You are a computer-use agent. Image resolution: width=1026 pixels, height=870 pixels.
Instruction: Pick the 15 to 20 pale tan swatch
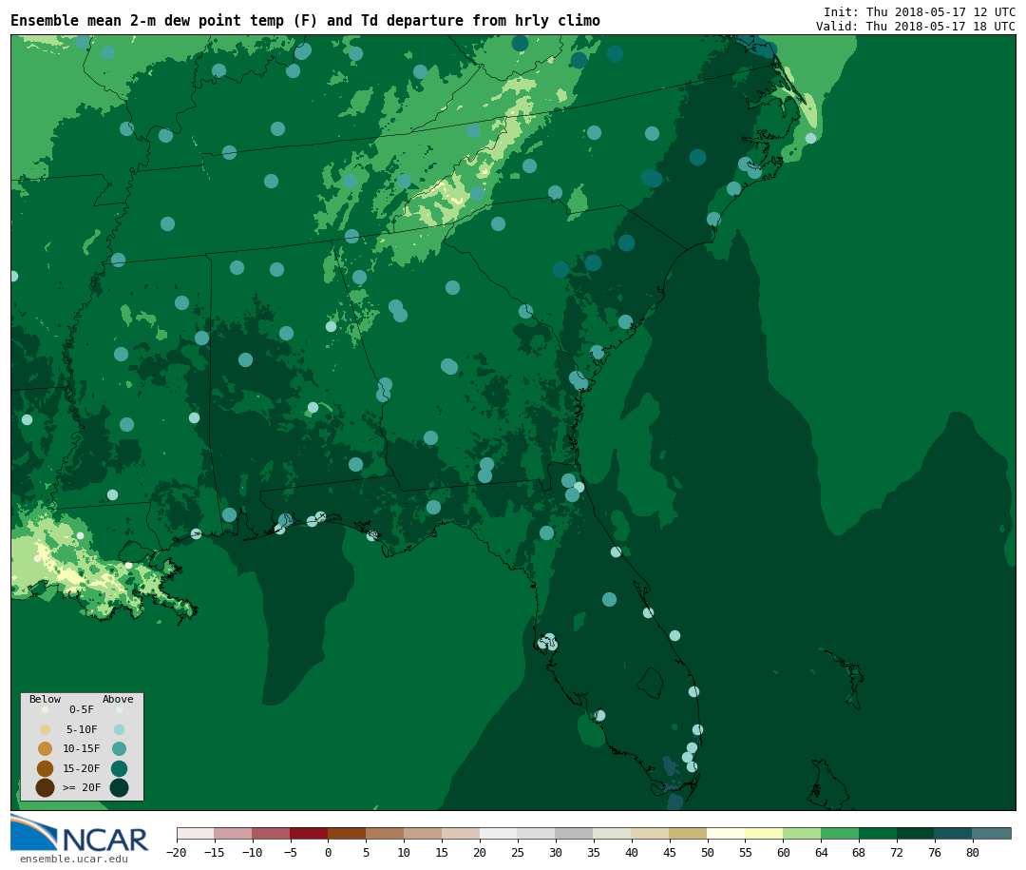[x=462, y=833]
